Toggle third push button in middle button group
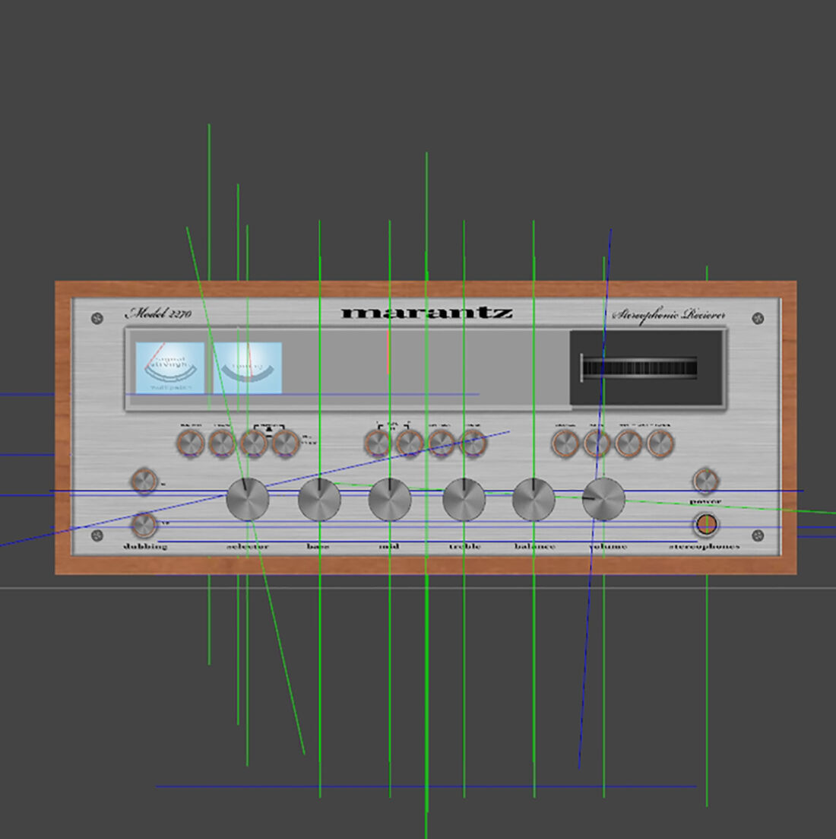This screenshot has height=839, width=836. 441,443
